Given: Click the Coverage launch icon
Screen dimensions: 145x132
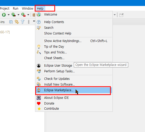Looking at the screenshot, I should [x=13, y=15].
